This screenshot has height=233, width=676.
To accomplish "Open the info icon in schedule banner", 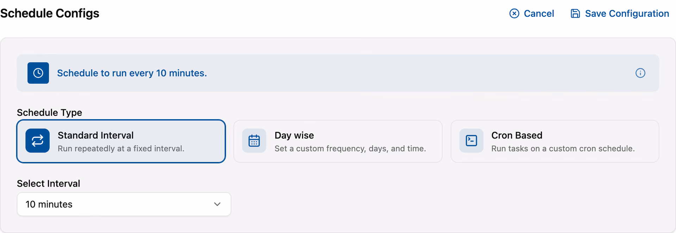I will pos(640,73).
